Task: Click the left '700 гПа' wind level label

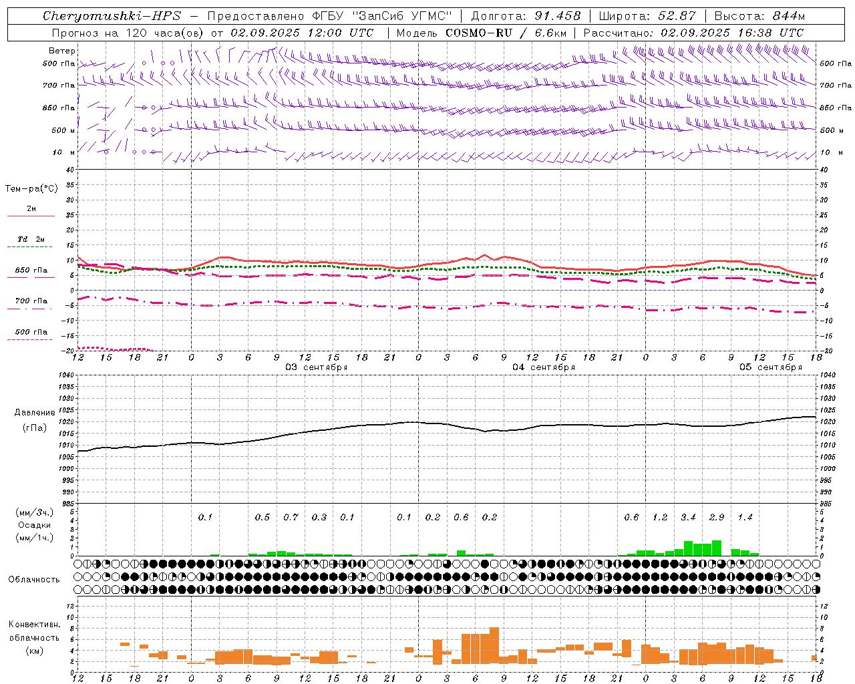Action: coord(59,85)
